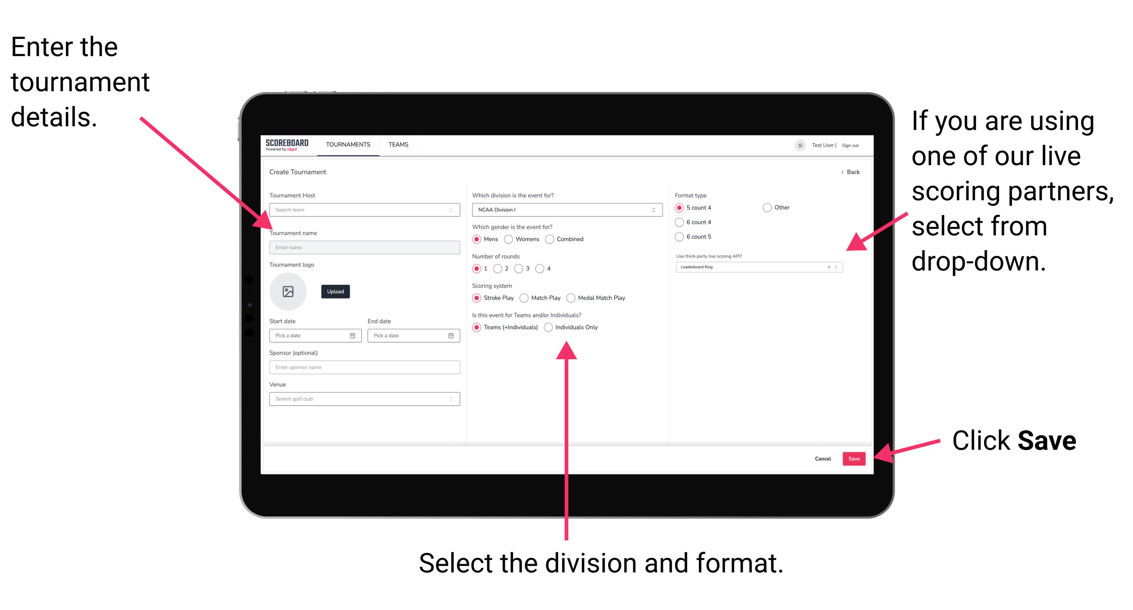Image resolution: width=1133 pixels, height=610 pixels.
Task: Select Womens gender radio button
Action: coord(510,239)
